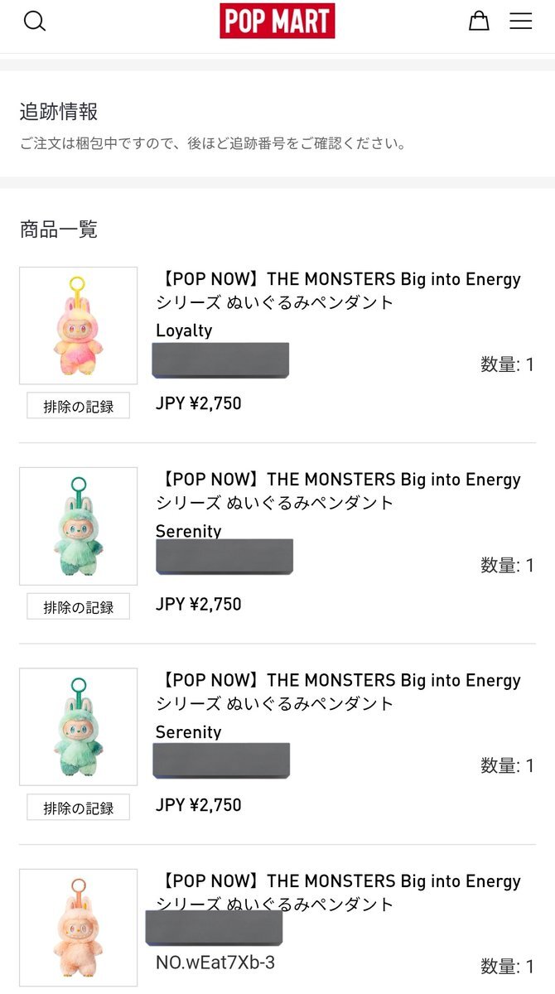Open the shopping bag

click(x=479, y=22)
